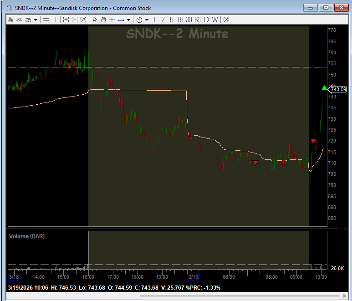Click the 700 price axis label
Image resolution: width=352 pixels, height=301 pixels.
pyautogui.click(x=332, y=185)
